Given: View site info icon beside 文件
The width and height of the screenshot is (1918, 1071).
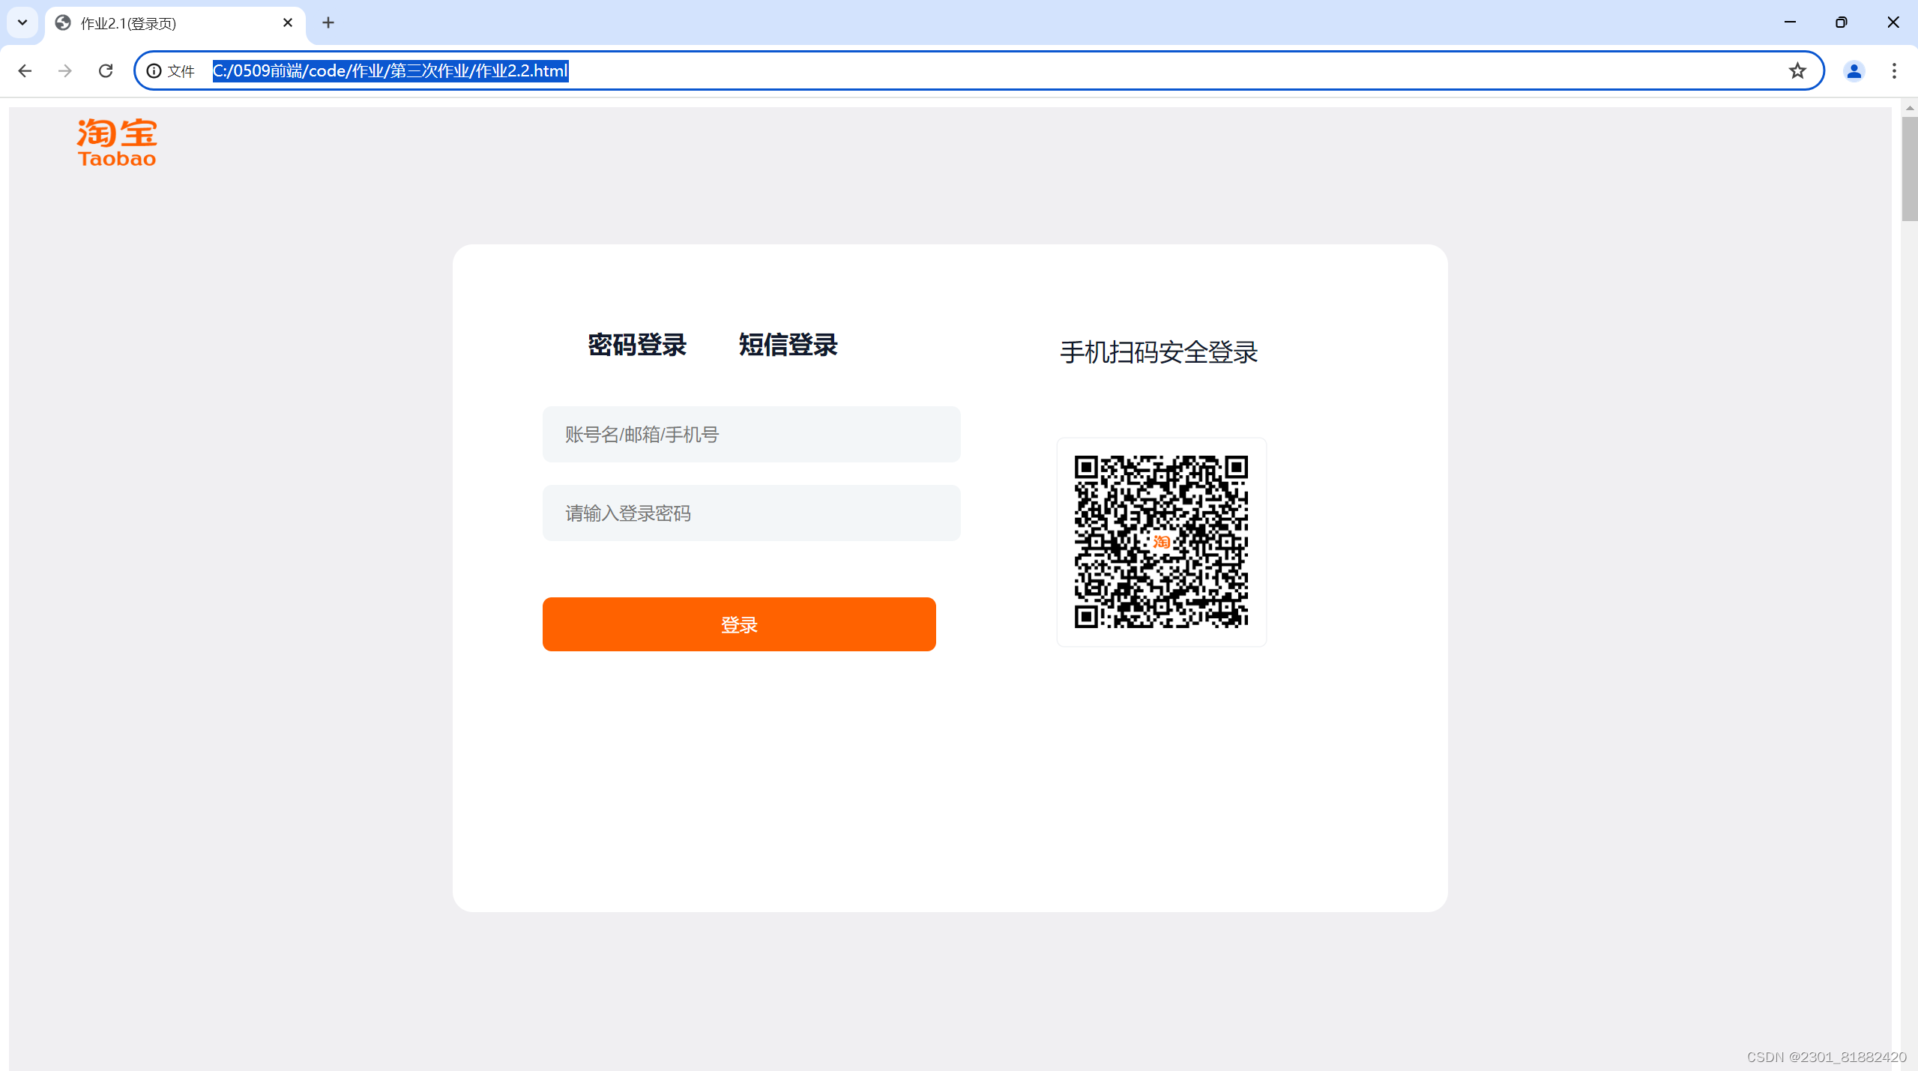Looking at the screenshot, I should click(x=154, y=70).
